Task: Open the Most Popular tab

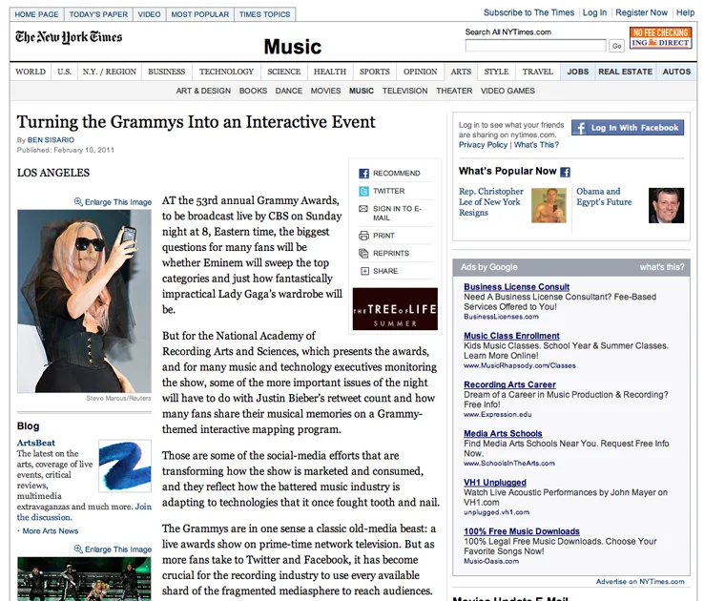Action: point(199,14)
